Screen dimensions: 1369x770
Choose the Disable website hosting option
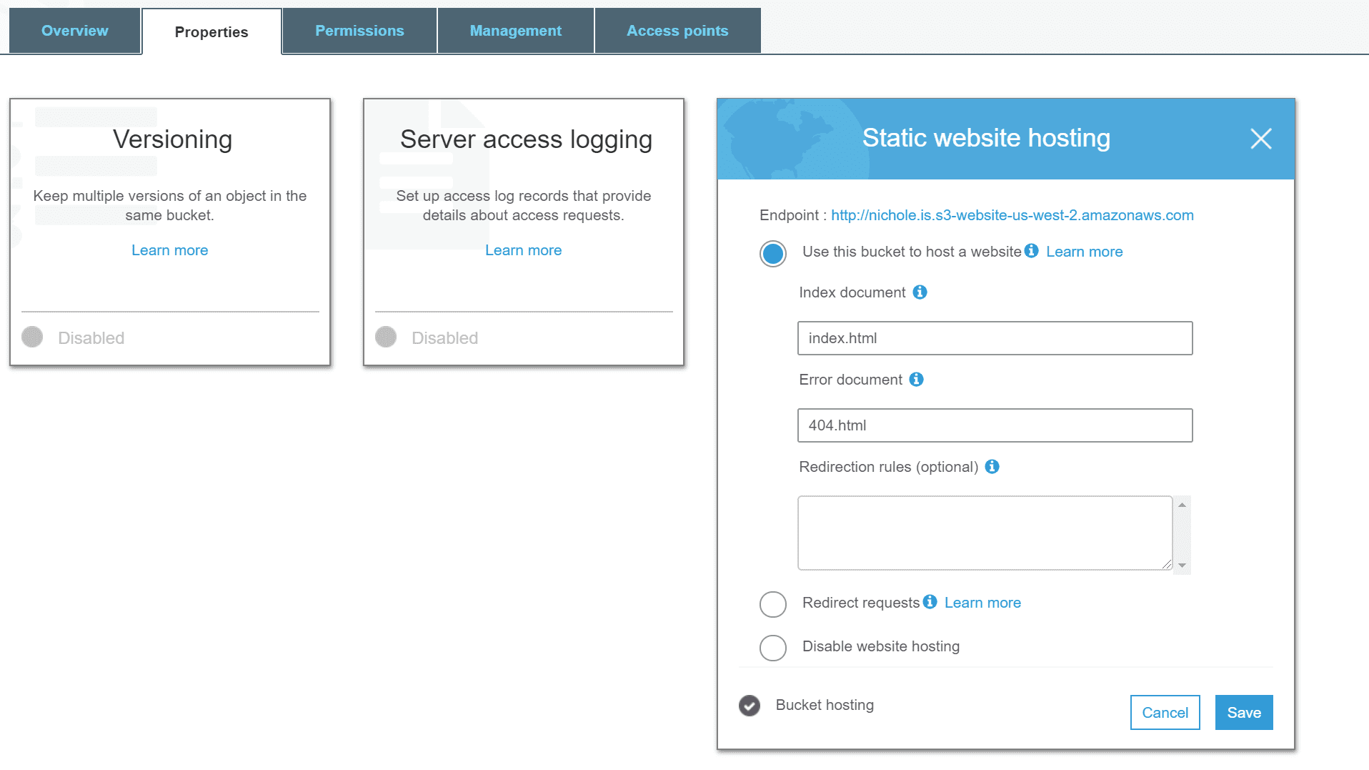[772, 648]
